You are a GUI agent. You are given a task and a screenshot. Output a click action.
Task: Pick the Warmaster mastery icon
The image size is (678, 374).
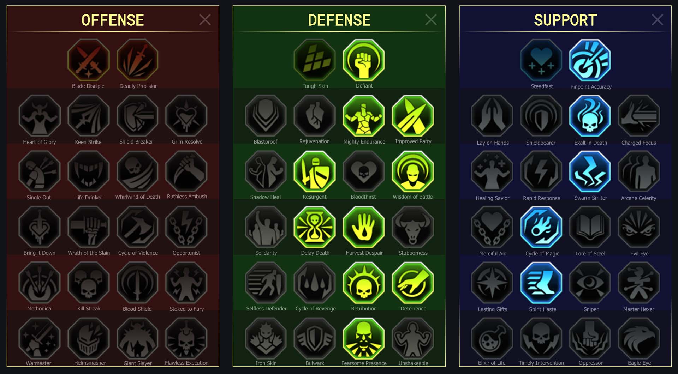click(x=40, y=339)
